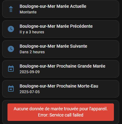Viewport: 122px width, 124px height.
Task: Select the 2025-07-05 date value
Action: tap(30, 92)
